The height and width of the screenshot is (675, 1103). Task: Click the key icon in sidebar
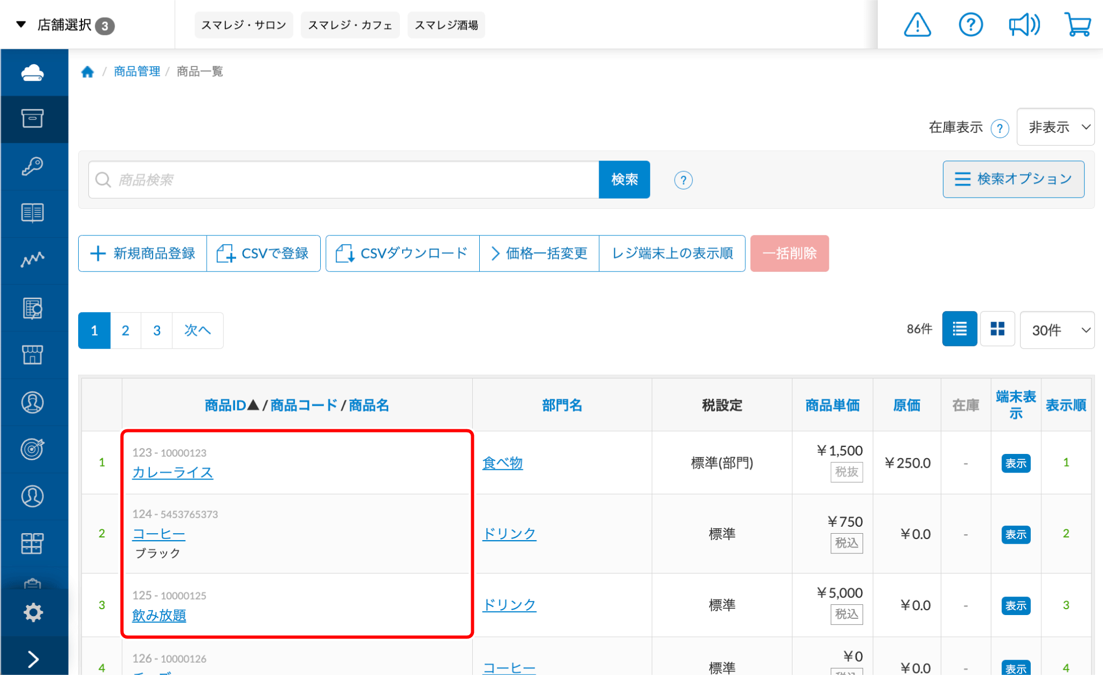[x=33, y=166]
